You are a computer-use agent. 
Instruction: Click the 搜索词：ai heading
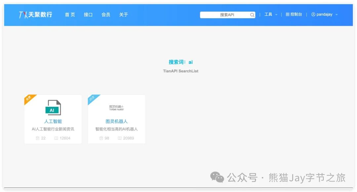[180, 62]
